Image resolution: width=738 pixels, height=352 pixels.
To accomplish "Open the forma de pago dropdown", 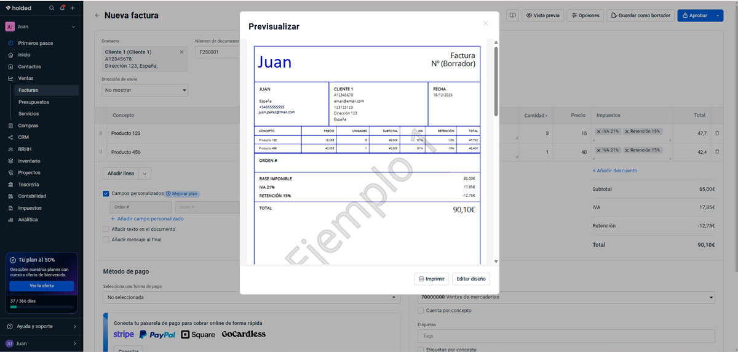I will 252,297.
